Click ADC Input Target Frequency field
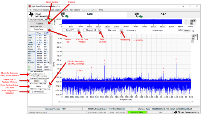The height and width of the screenshot is (114, 212). (38, 92)
